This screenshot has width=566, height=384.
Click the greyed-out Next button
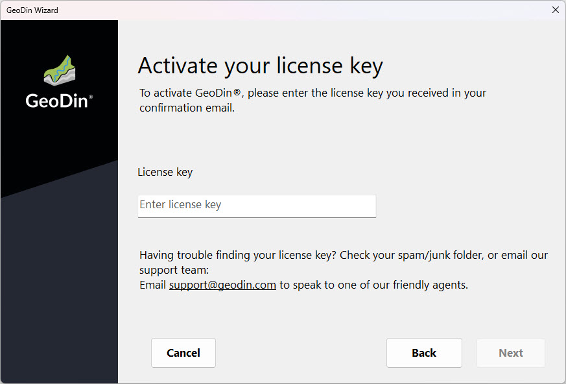click(x=511, y=353)
